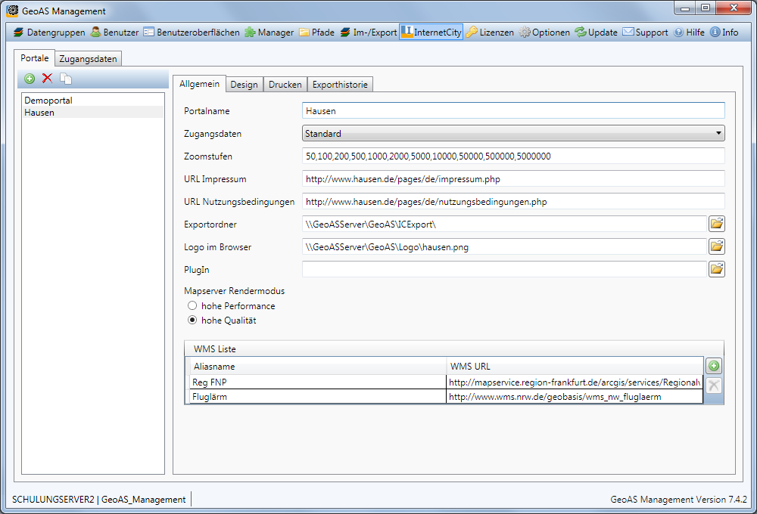This screenshot has width=757, height=514.
Task: Switch to Zugangsdaten tab
Action: point(89,59)
